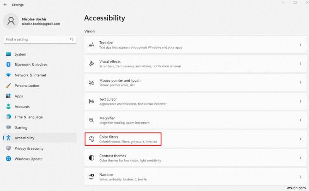Screen dimensions: 309x191
Task: Click the Windows Update refresh icon
Action: point(8,159)
